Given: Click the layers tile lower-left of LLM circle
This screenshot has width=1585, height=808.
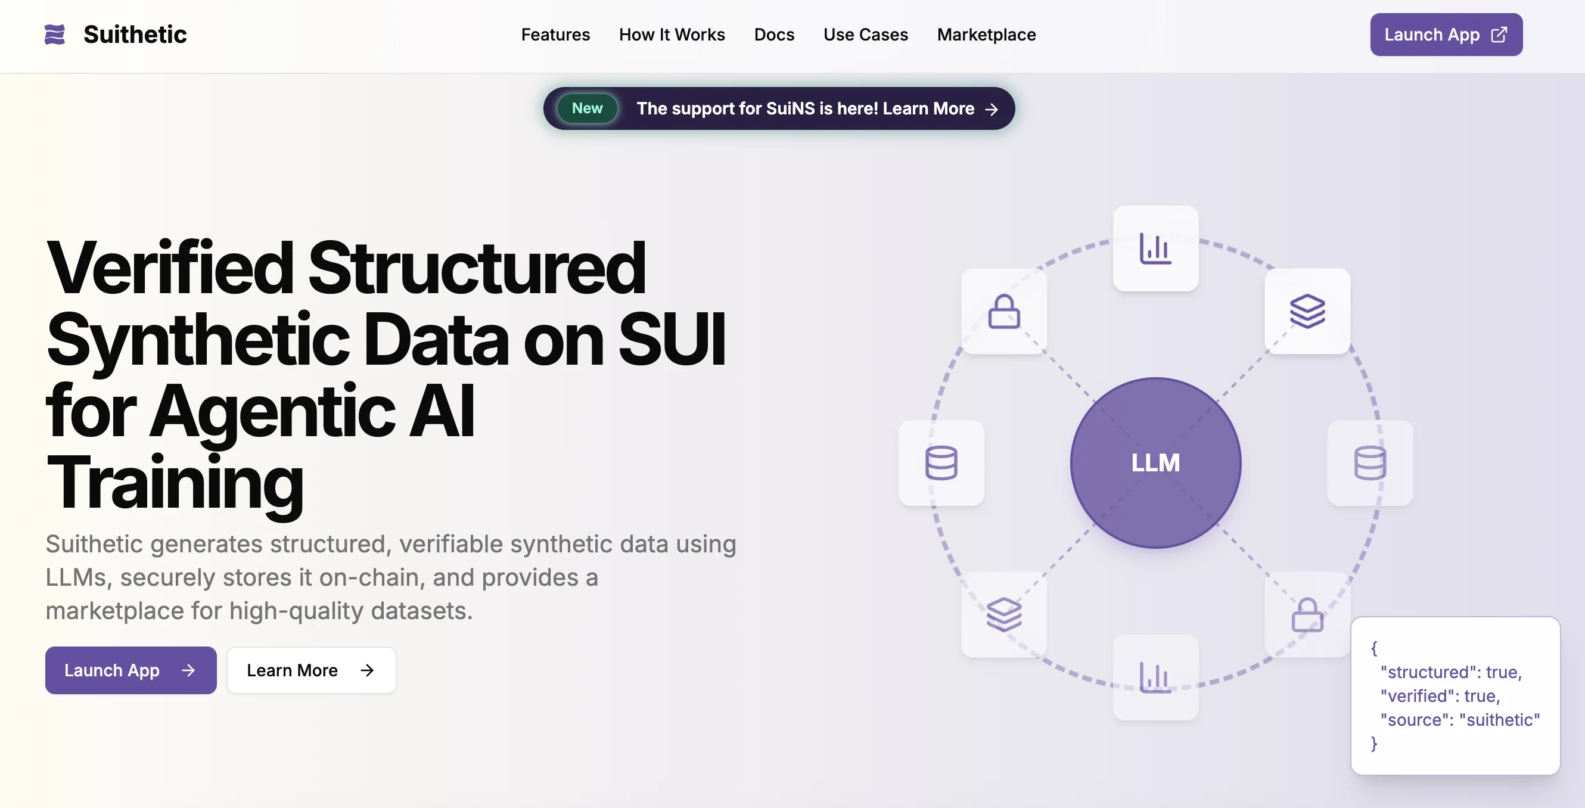Looking at the screenshot, I should [x=1004, y=615].
